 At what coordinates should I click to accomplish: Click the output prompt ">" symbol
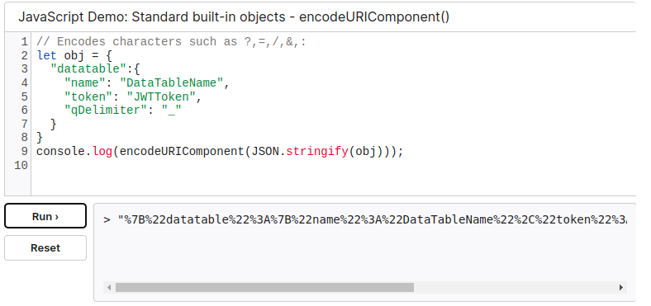[x=107, y=219]
